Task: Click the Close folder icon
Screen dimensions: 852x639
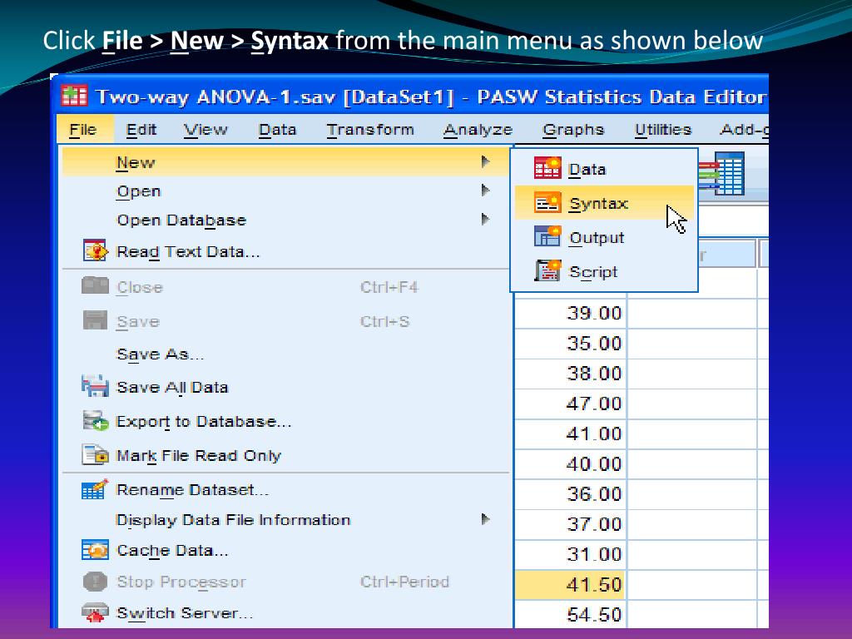Action: tap(95, 285)
